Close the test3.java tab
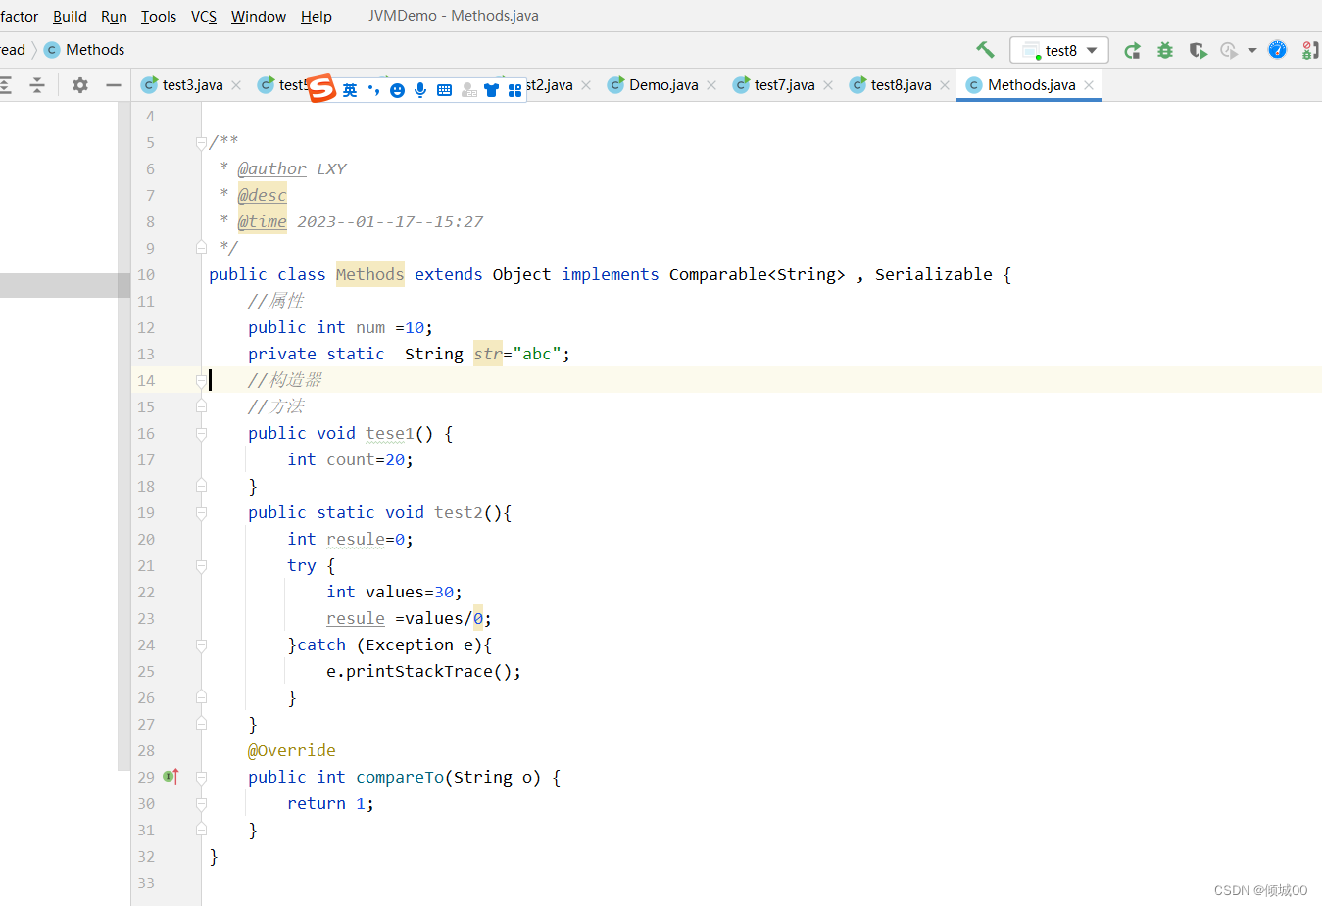Image resolution: width=1322 pixels, height=906 pixels. [236, 85]
